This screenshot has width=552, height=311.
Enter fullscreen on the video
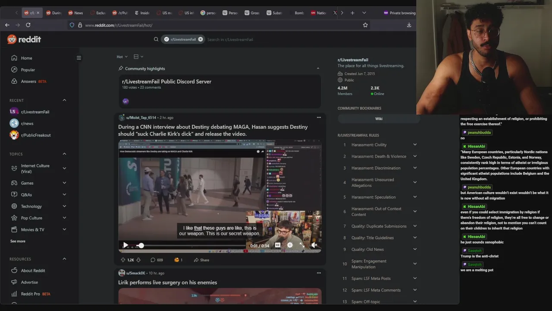[x=302, y=245]
